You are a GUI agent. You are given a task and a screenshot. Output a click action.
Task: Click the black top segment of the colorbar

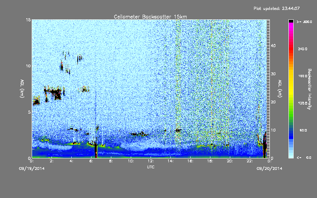(x=291, y=21)
